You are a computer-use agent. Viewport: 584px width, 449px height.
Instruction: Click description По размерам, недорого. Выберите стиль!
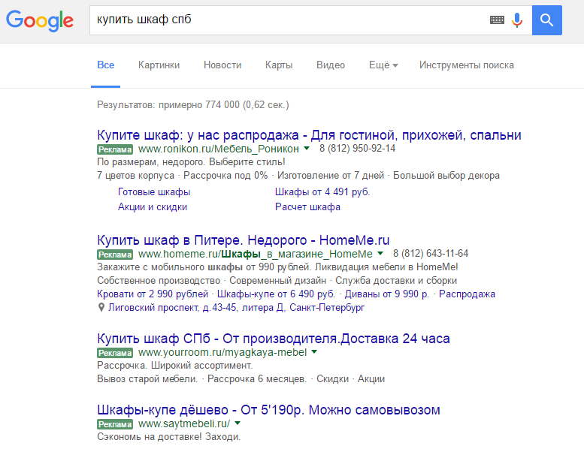click(x=191, y=162)
